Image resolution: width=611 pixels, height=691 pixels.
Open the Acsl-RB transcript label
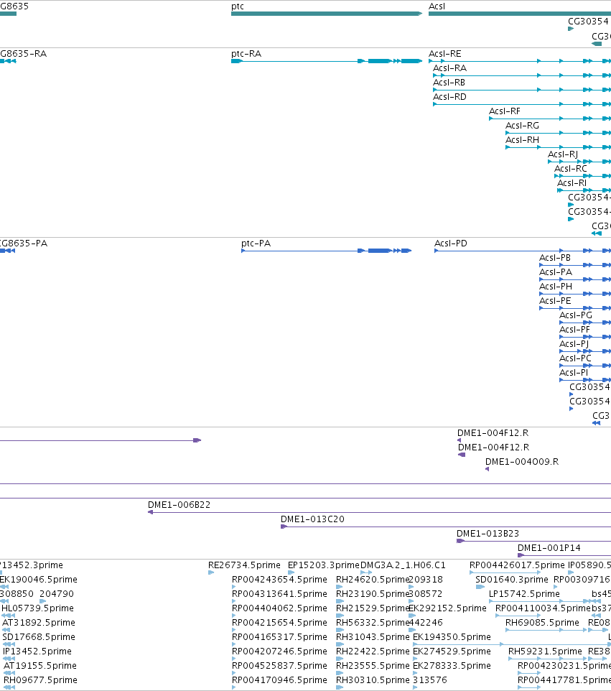(449, 83)
